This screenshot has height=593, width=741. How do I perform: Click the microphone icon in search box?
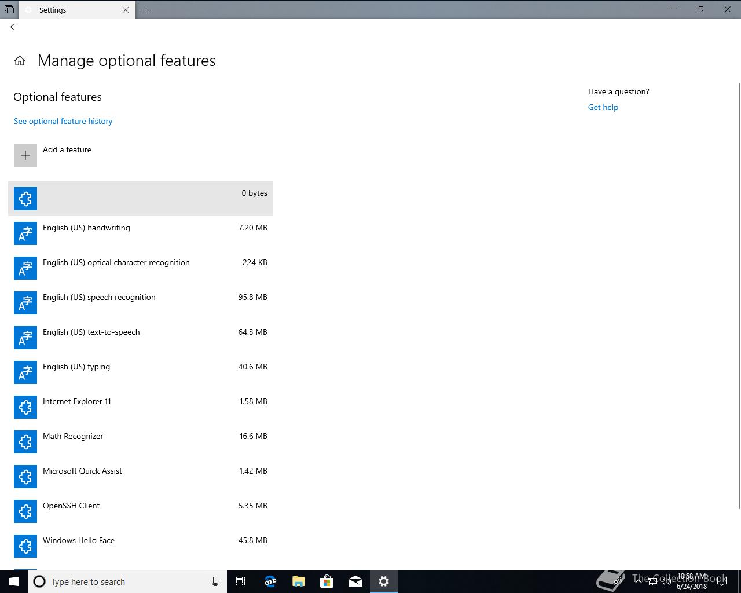click(x=215, y=581)
